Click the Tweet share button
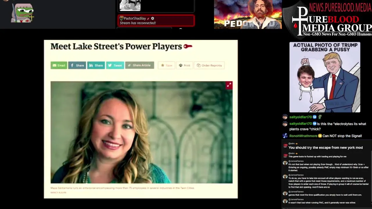Viewport: 372px width, 209px height. 115,65
